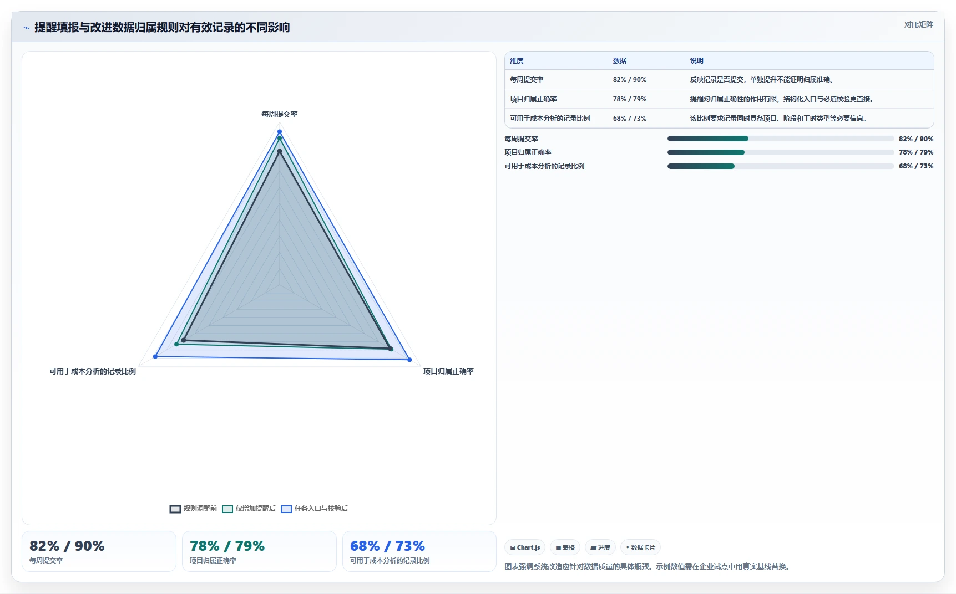Toggle the 仅增加提醒后 legend swatch
This screenshot has width=956, height=594.
tap(227, 509)
